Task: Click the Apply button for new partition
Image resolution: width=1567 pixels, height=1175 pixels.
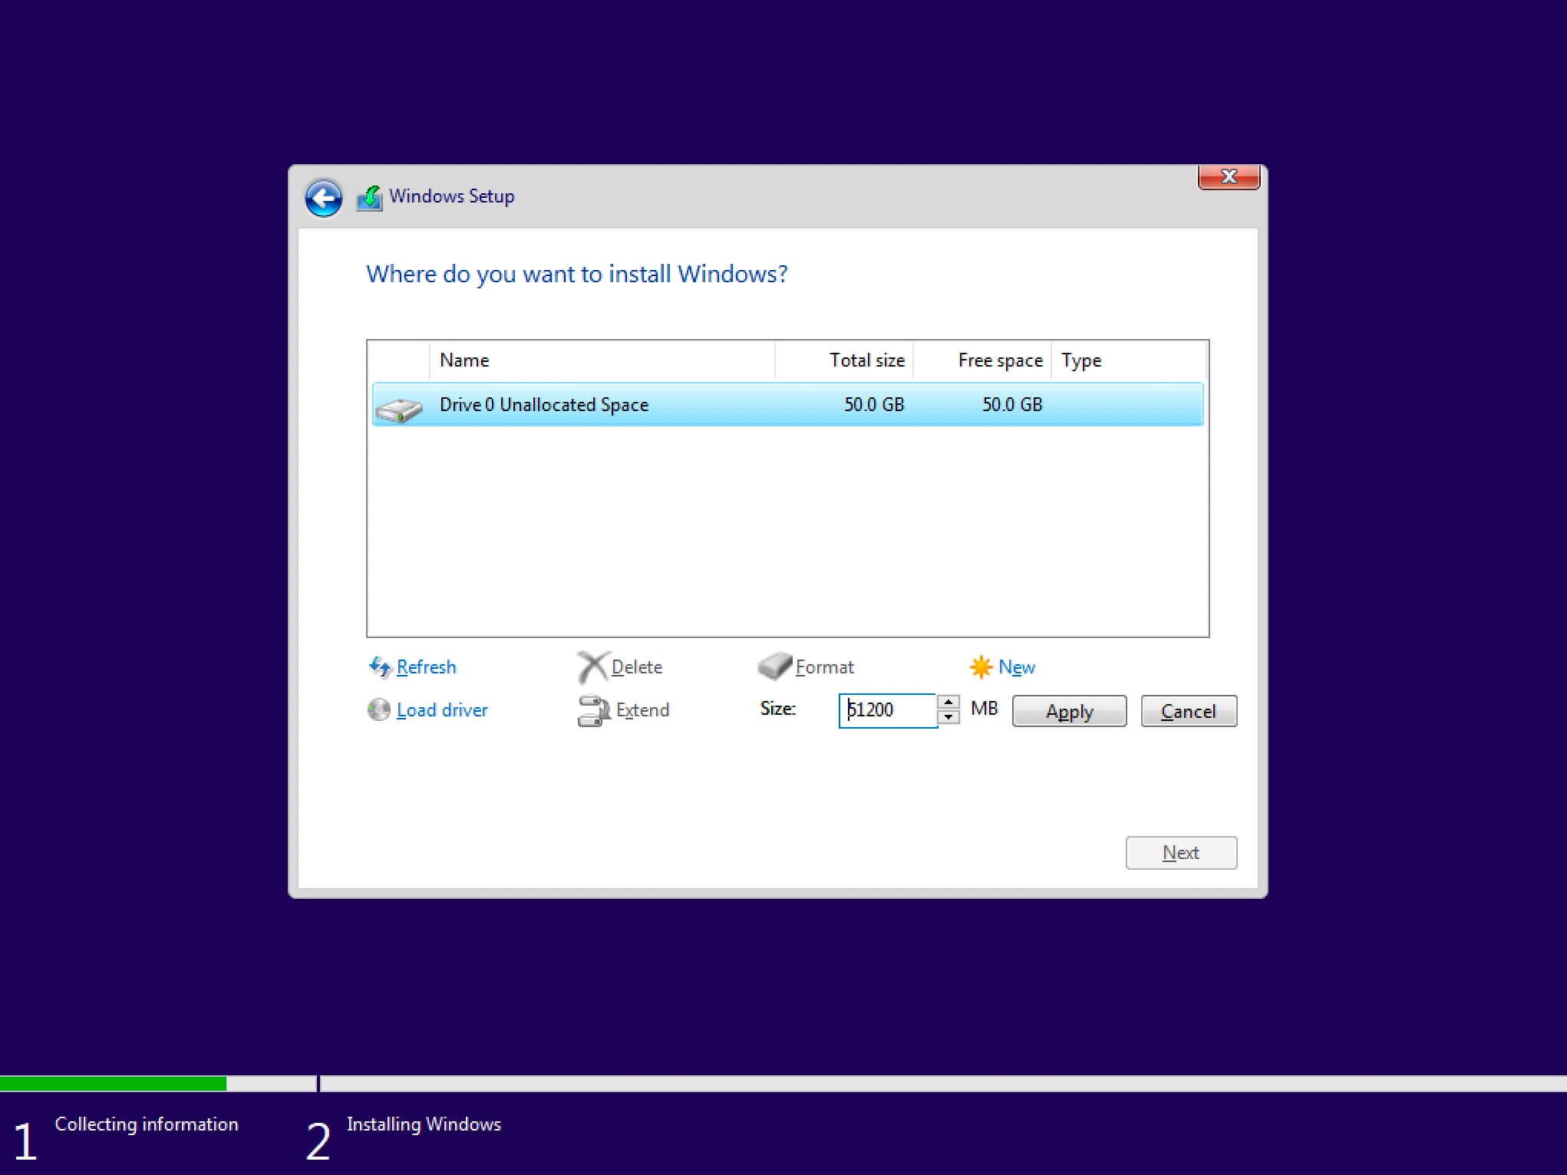Action: (x=1068, y=711)
